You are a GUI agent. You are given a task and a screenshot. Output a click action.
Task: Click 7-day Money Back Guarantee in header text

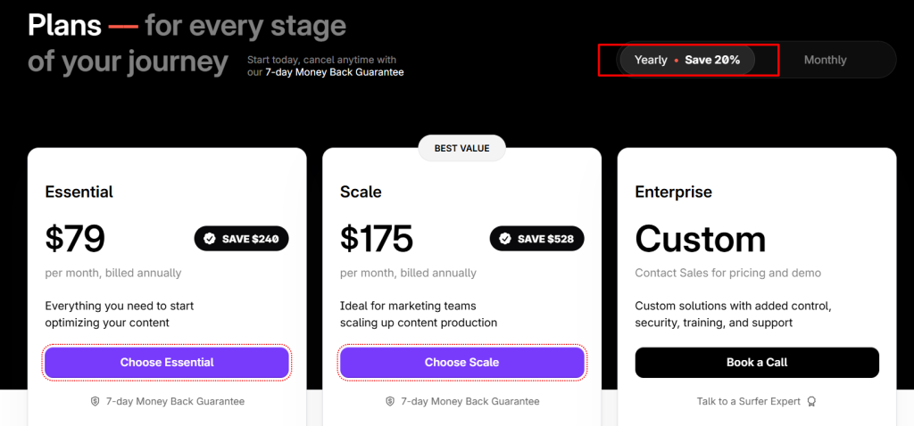(x=335, y=73)
